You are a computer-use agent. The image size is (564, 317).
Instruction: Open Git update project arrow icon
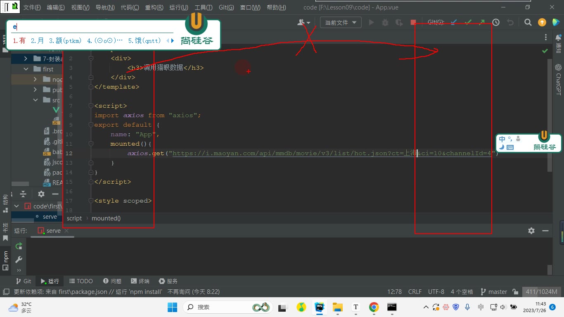(x=454, y=23)
